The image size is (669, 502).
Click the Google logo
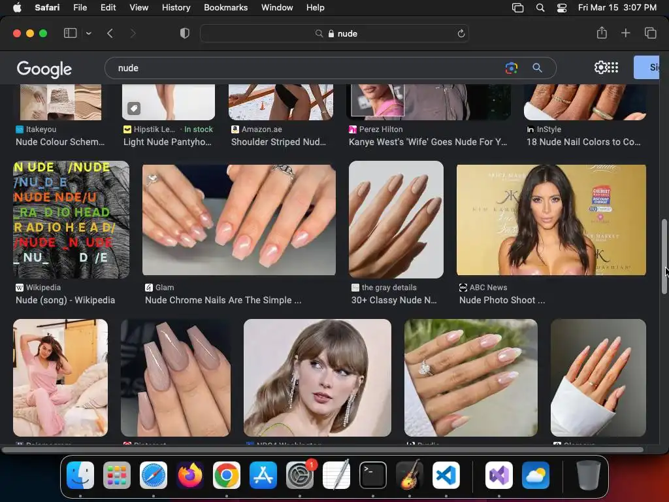(x=44, y=69)
